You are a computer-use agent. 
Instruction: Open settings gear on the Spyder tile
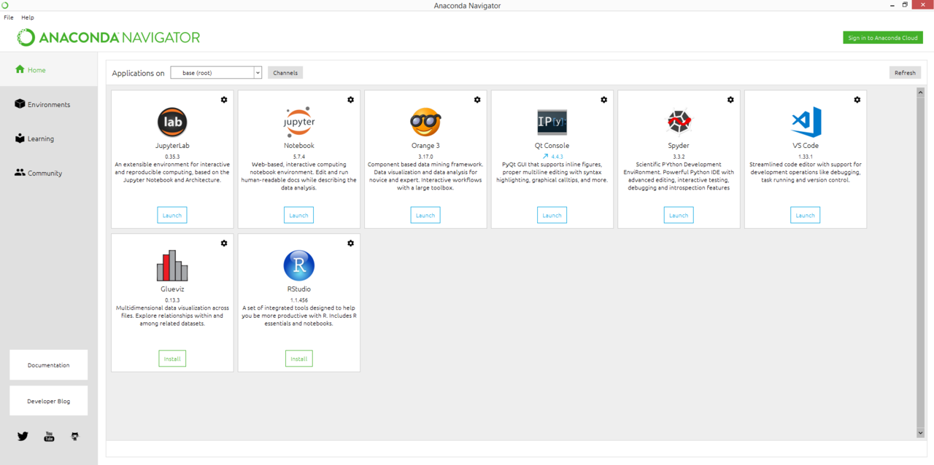coord(730,99)
